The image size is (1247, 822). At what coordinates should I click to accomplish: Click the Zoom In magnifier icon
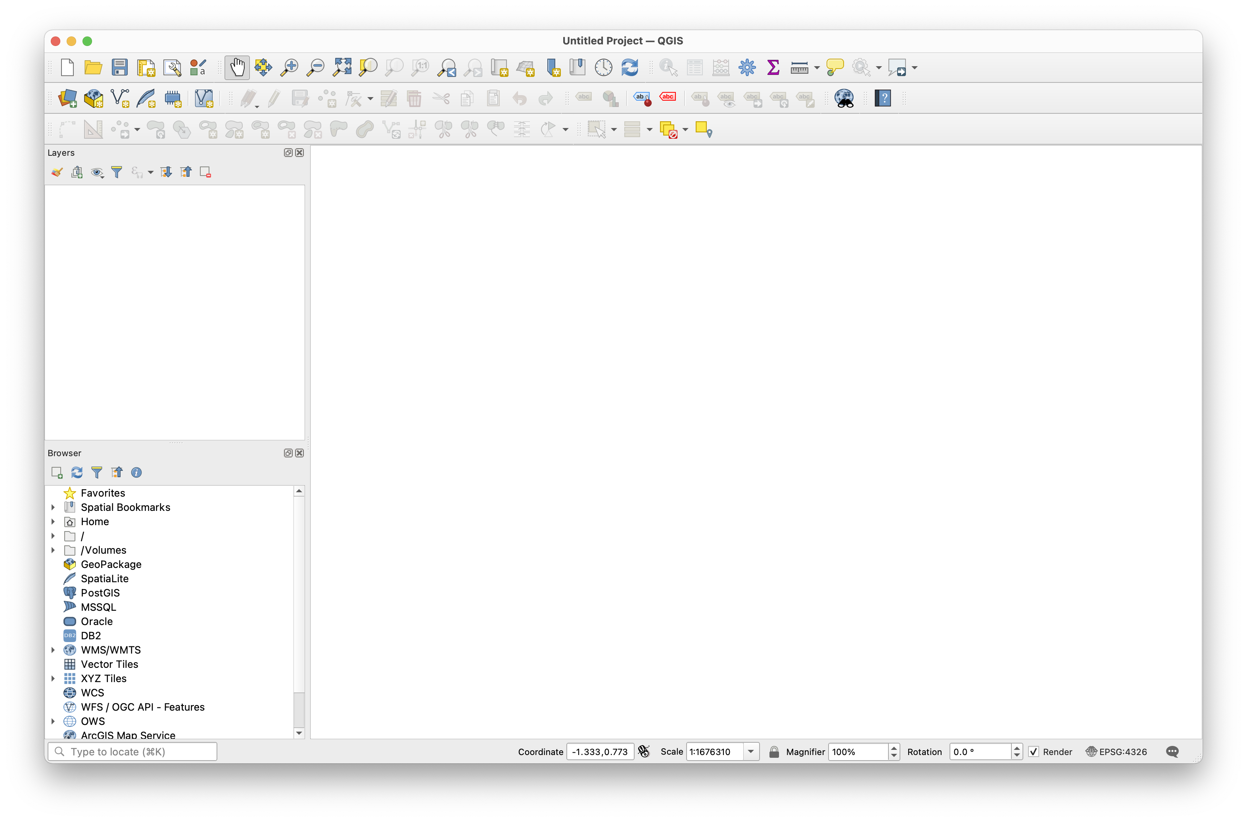[x=289, y=68]
